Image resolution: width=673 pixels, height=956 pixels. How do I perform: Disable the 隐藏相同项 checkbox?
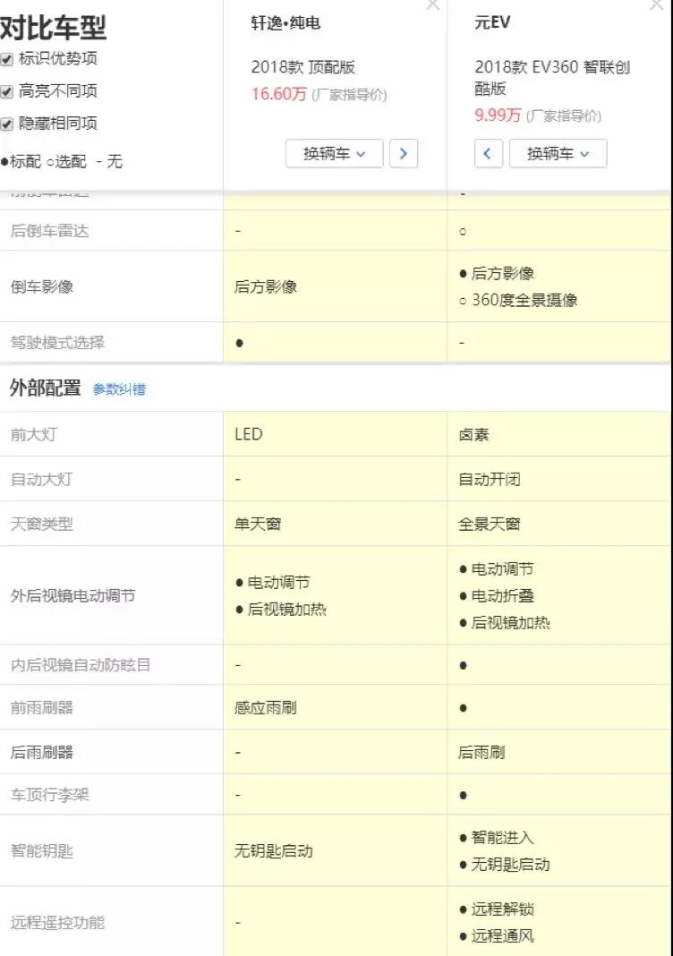pyautogui.click(x=7, y=124)
